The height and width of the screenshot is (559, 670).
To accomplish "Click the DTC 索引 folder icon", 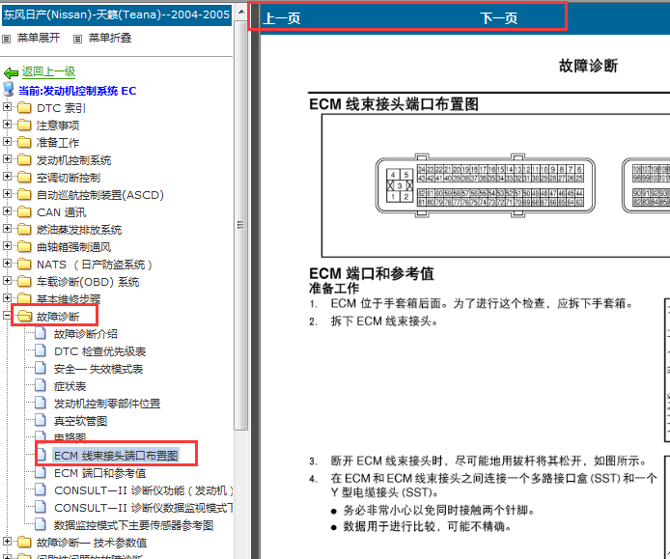I will 24,108.
